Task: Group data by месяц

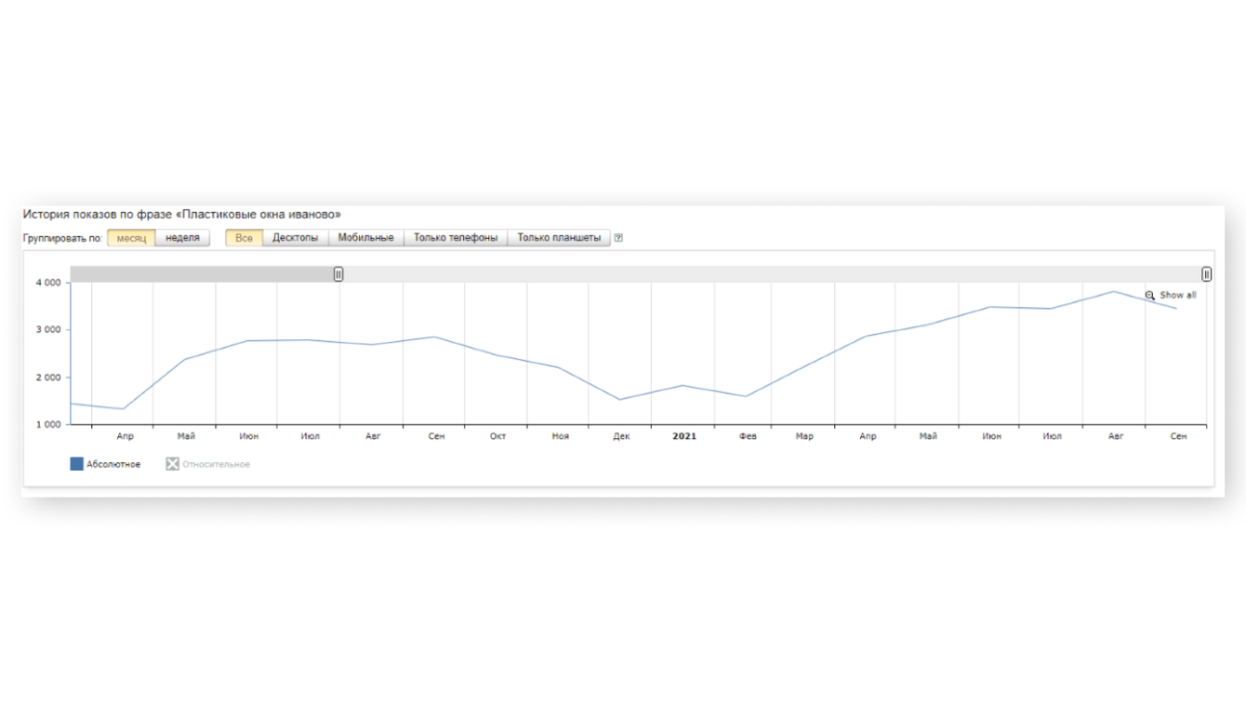Action: (x=131, y=238)
